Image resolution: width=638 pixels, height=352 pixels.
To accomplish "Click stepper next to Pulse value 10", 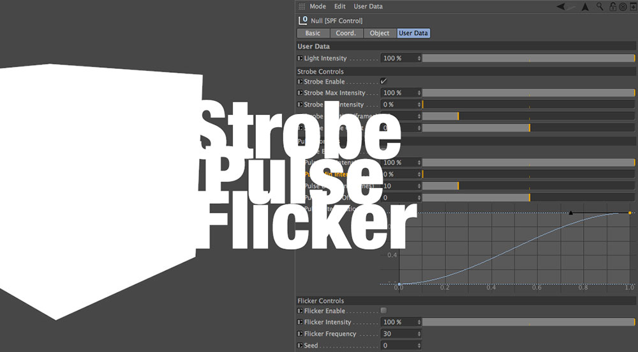I will [x=419, y=186].
